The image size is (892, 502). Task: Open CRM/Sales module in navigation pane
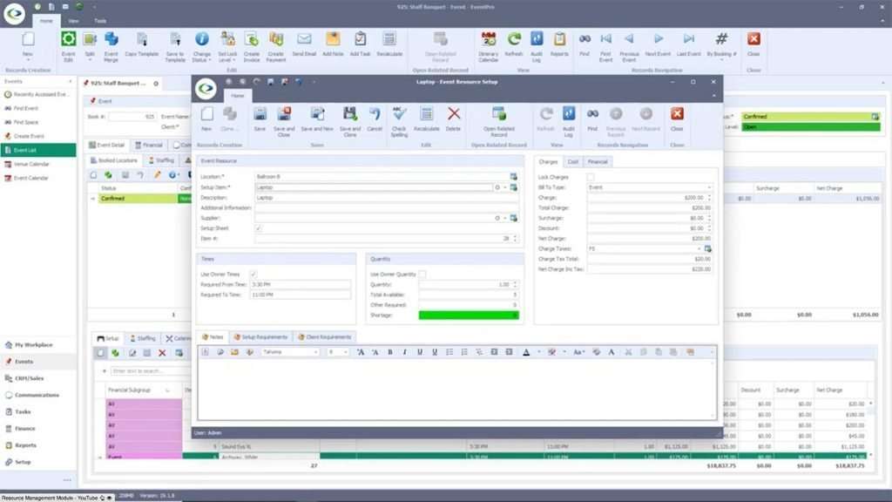[x=38, y=378]
